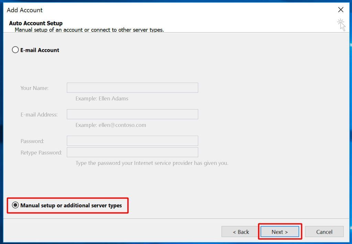Click the Internet service provider password hint
Screen dimensions: 352x244
152,163
